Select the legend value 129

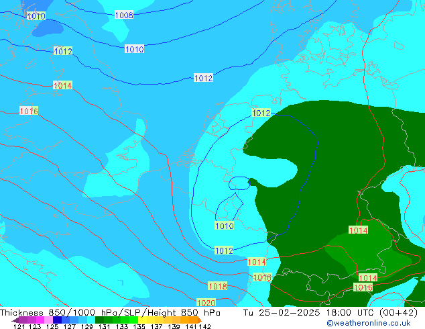[x=86, y=326]
